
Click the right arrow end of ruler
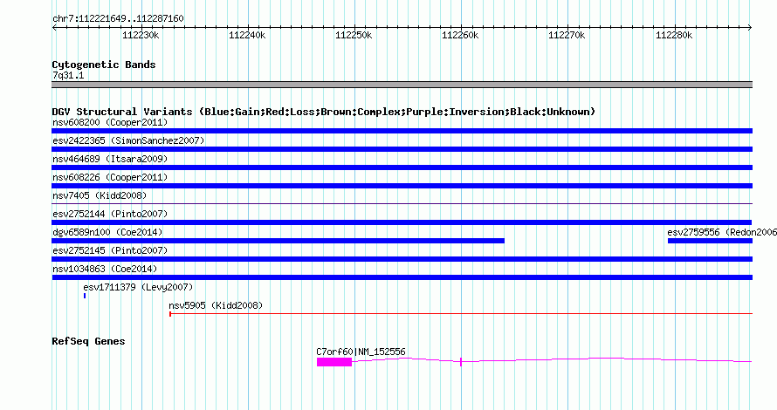point(750,28)
